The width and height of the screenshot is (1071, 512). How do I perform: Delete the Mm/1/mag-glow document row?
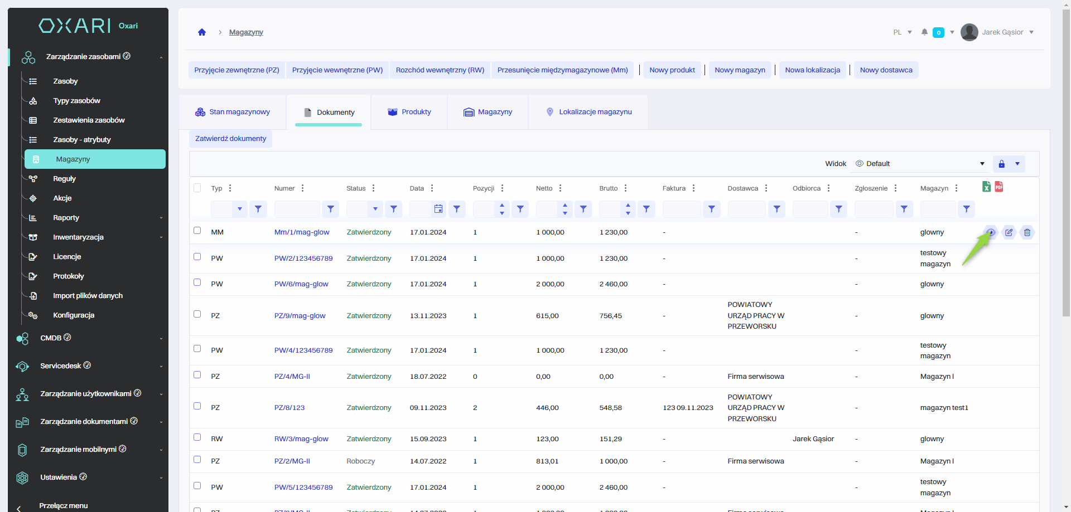[x=1027, y=232]
